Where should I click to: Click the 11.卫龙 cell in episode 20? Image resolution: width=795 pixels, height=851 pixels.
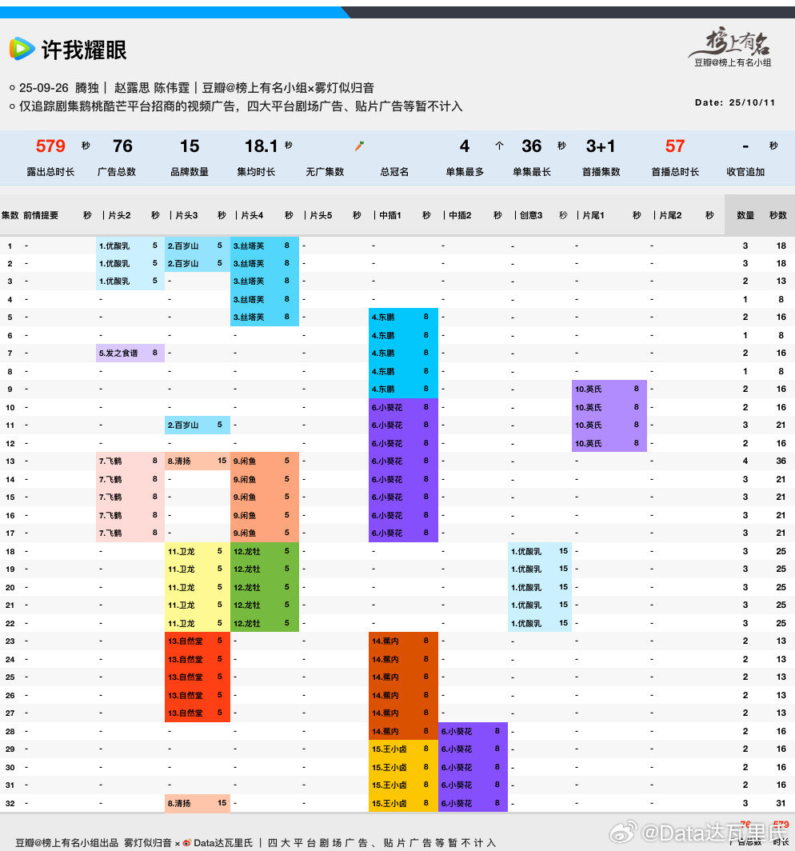198,587
